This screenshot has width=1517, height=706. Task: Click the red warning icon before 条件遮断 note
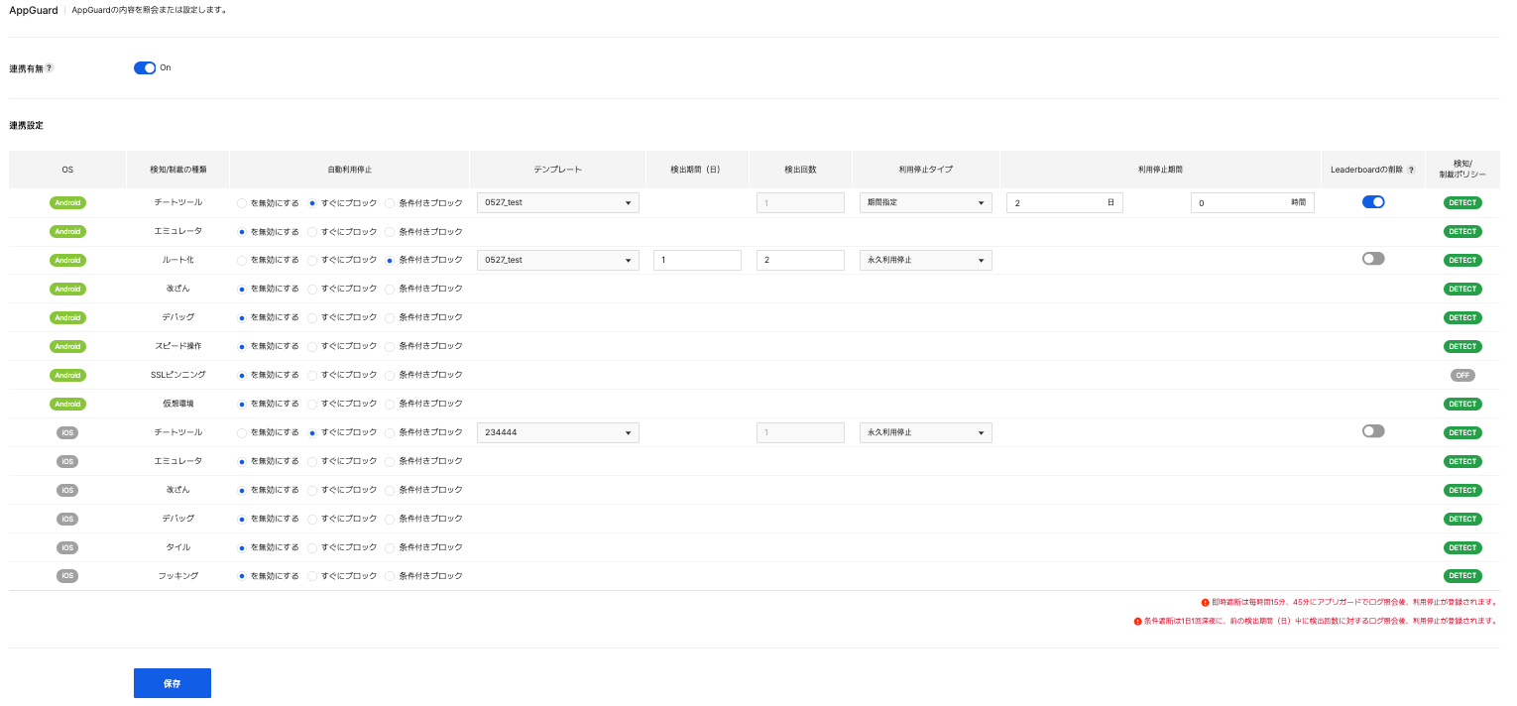click(x=1138, y=622)
